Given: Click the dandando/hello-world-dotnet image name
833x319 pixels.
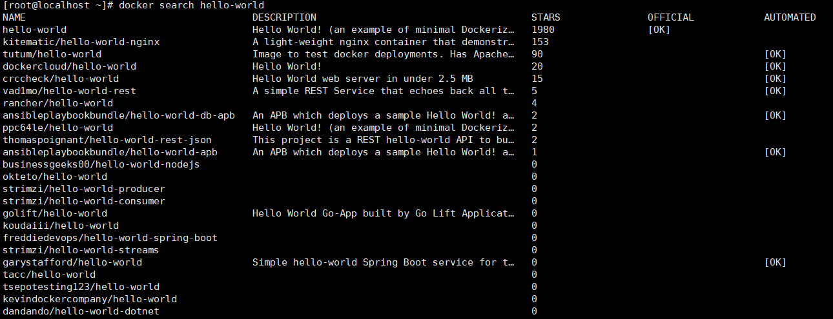Looking at the screenshot, I should (x=81, y=311).
